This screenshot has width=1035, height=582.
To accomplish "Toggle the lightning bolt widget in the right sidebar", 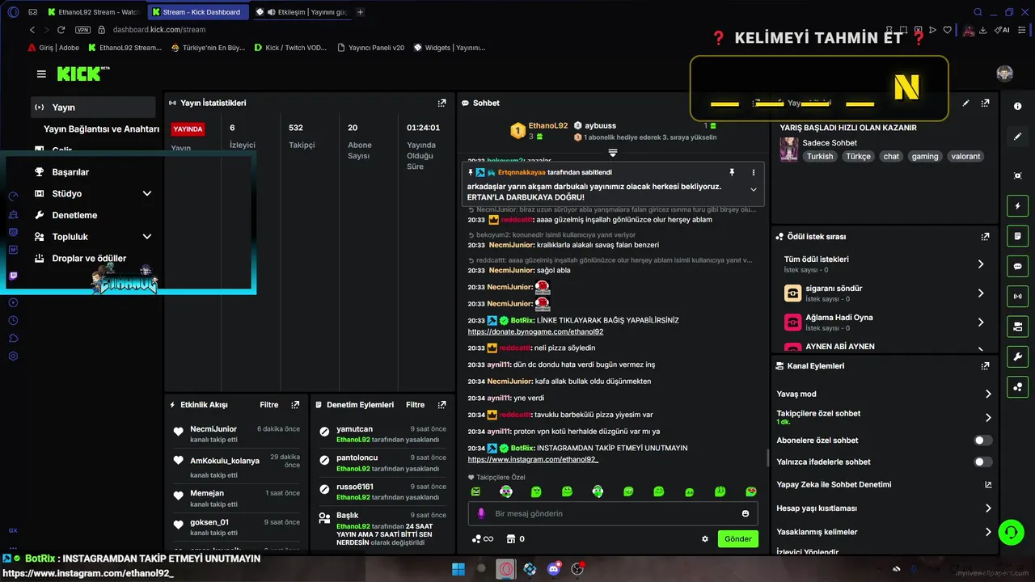I will coord(1017,205).
